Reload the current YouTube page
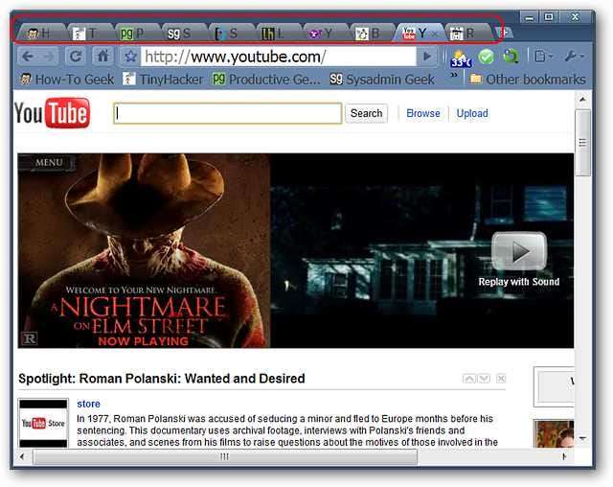This screenshot has height=487, width=613. [75, 57]
